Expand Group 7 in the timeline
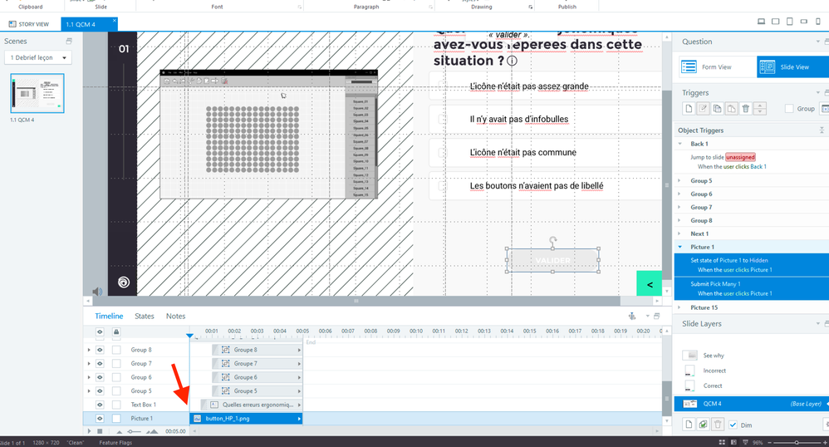The image size is (829, 447). [89, 363]
